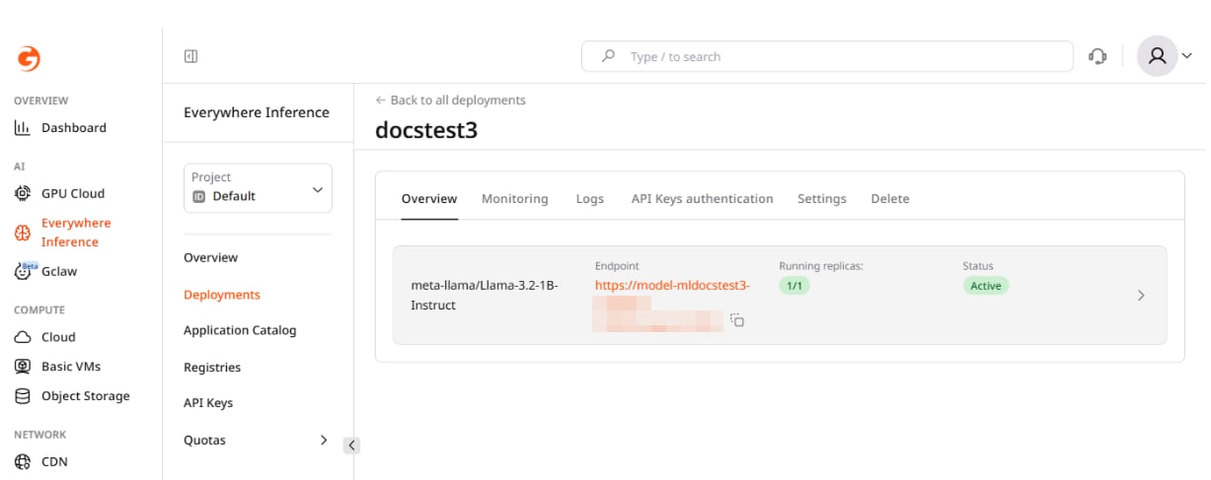Click the CDN globe icon
Viewport: 1211px width, 480px height.
(23, 461)
